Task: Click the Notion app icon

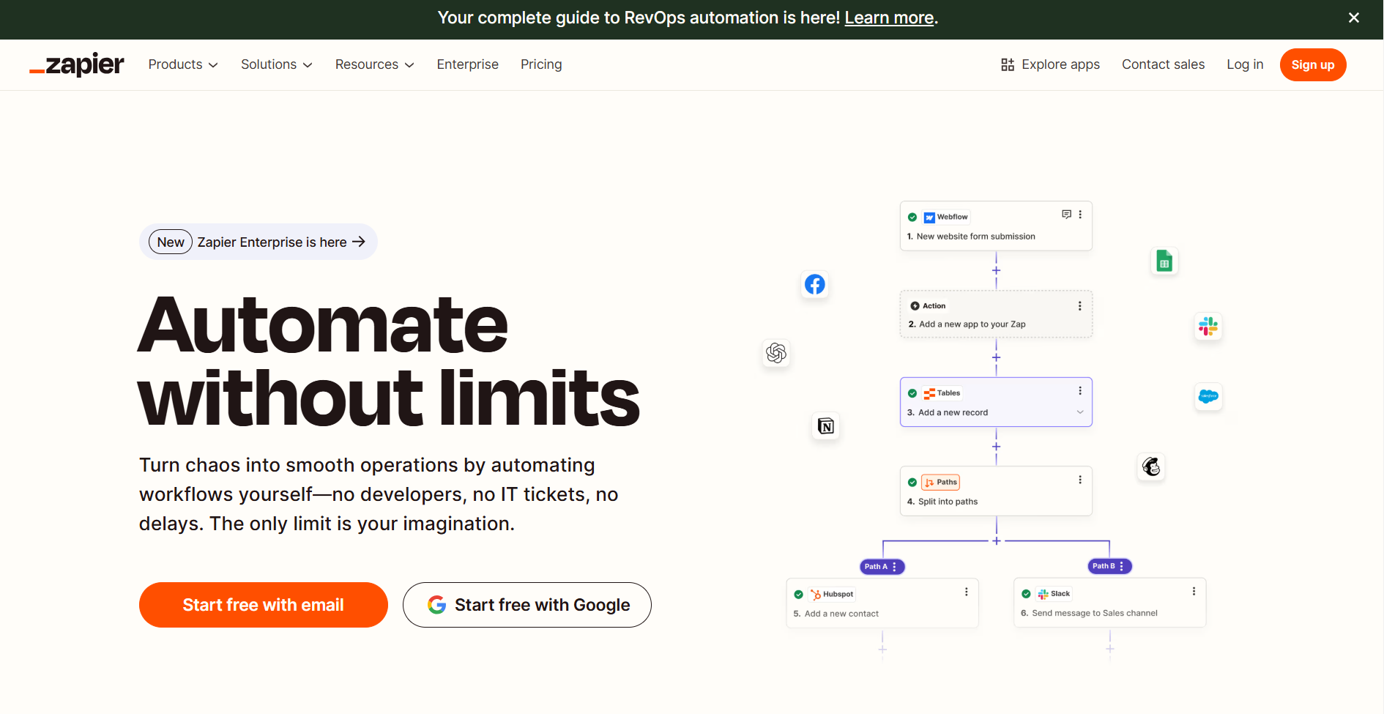Action: pyautogui.click(x=826, y=426)
